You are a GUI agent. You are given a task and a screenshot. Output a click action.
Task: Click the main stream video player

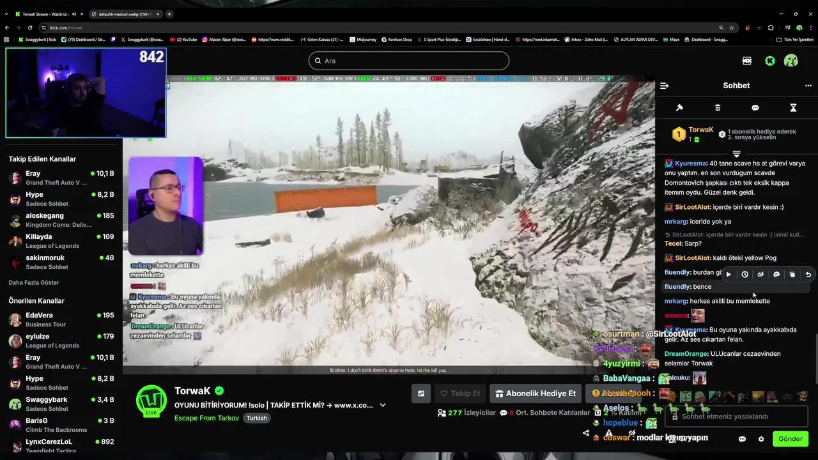coord(389,224)
